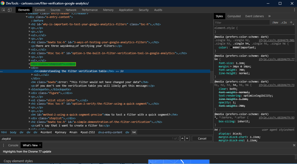The width and height of the screenshot is (297, 164).
Task: Expand the ol olist-letter node
Action: click(x=29, y=100)
